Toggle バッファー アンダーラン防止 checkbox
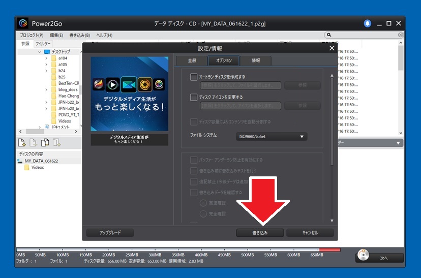The height and width of the screenshot is (278, 421). point(194,160)
